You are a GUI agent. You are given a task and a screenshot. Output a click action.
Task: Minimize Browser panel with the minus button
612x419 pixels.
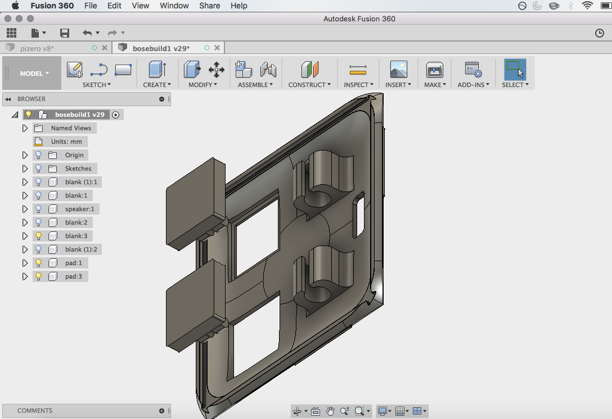[x=161, y=99]
